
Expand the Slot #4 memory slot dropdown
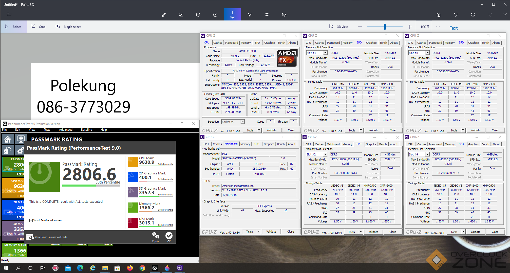tap(427, 154)
